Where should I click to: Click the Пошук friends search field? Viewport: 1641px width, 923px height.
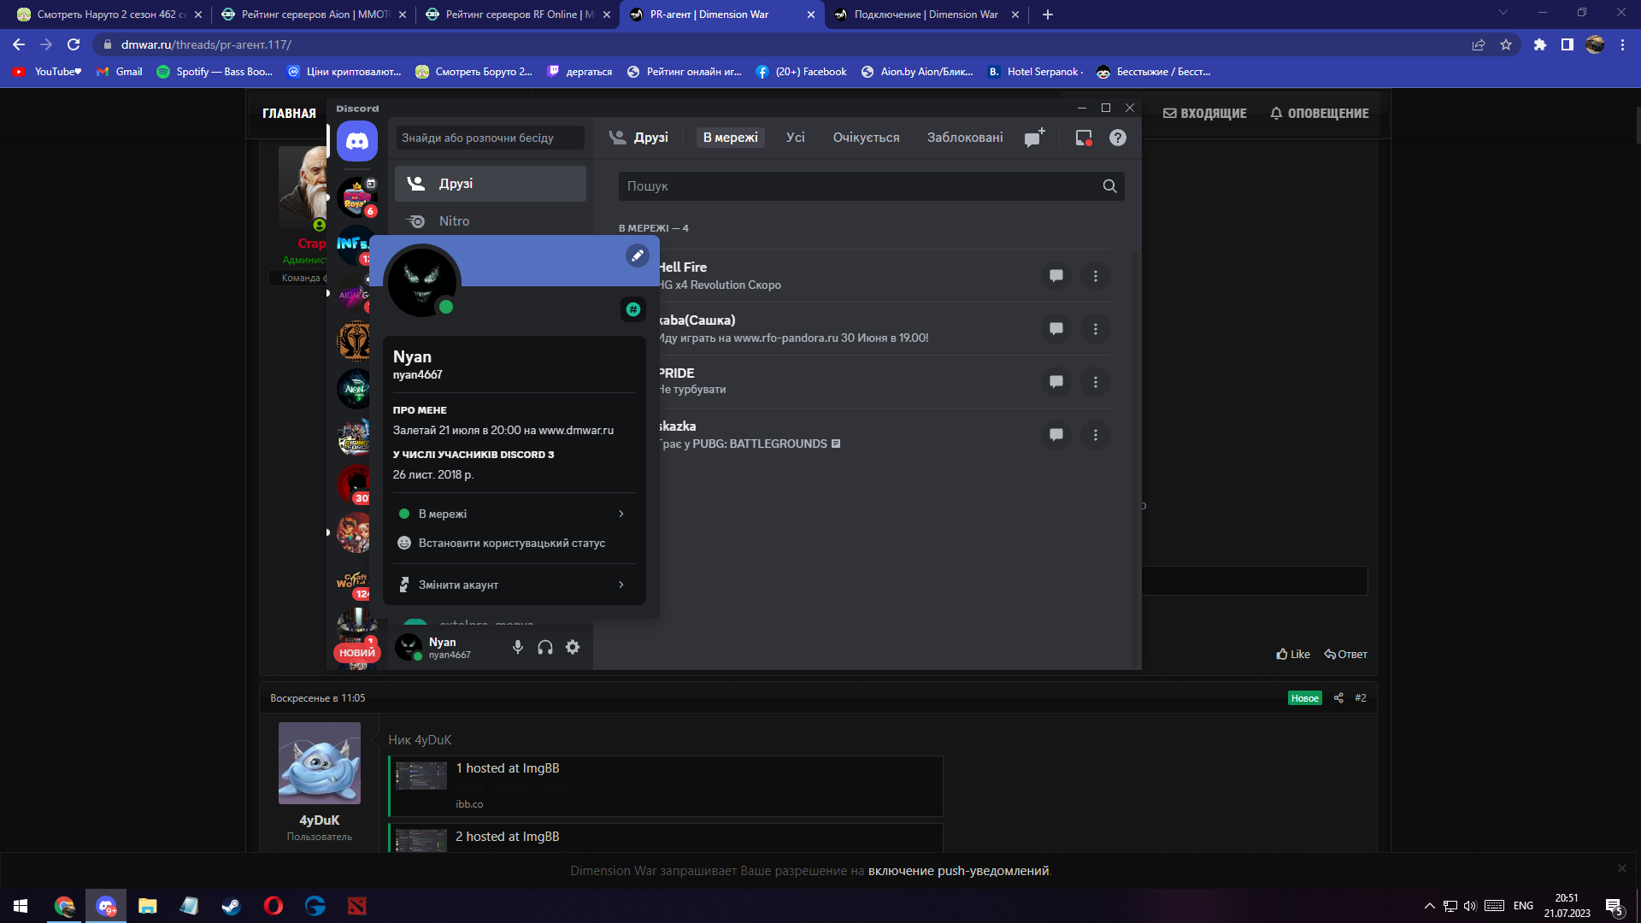tap(871, 186)
